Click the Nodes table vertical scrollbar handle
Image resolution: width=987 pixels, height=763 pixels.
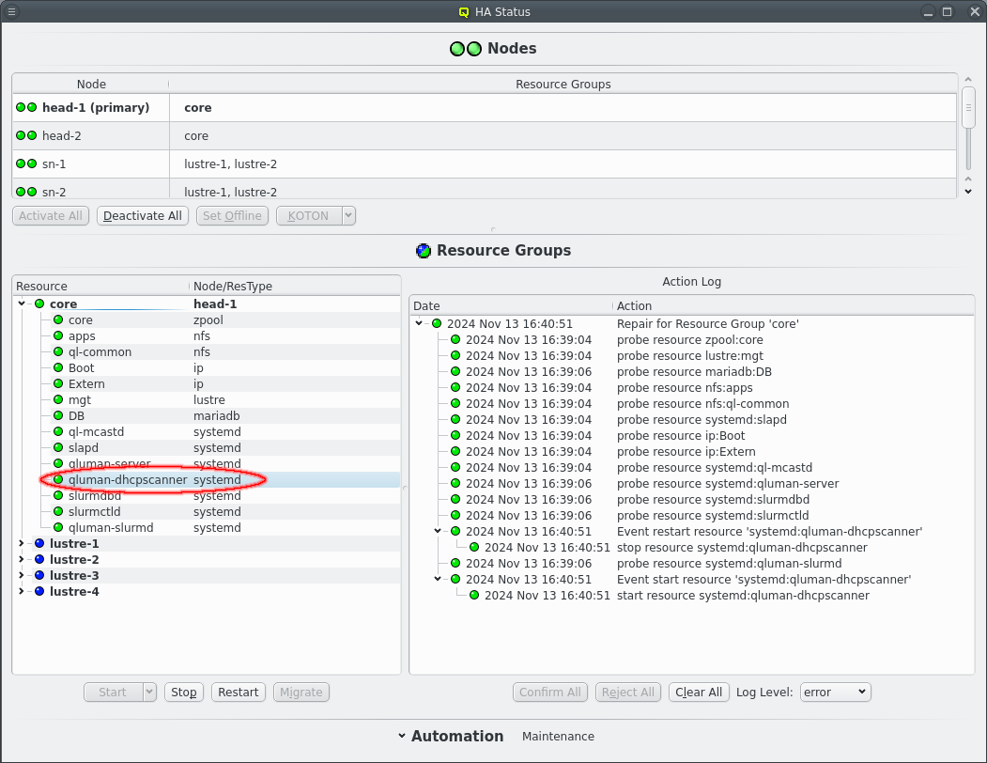click(x=969, y=108)
